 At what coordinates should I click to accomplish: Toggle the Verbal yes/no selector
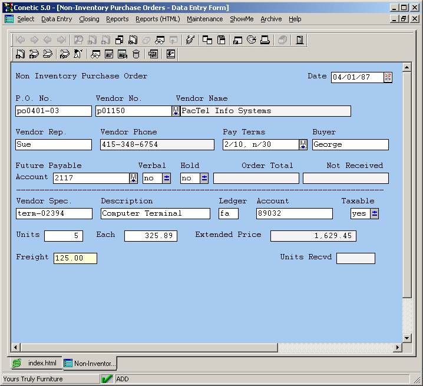point(167,178)
